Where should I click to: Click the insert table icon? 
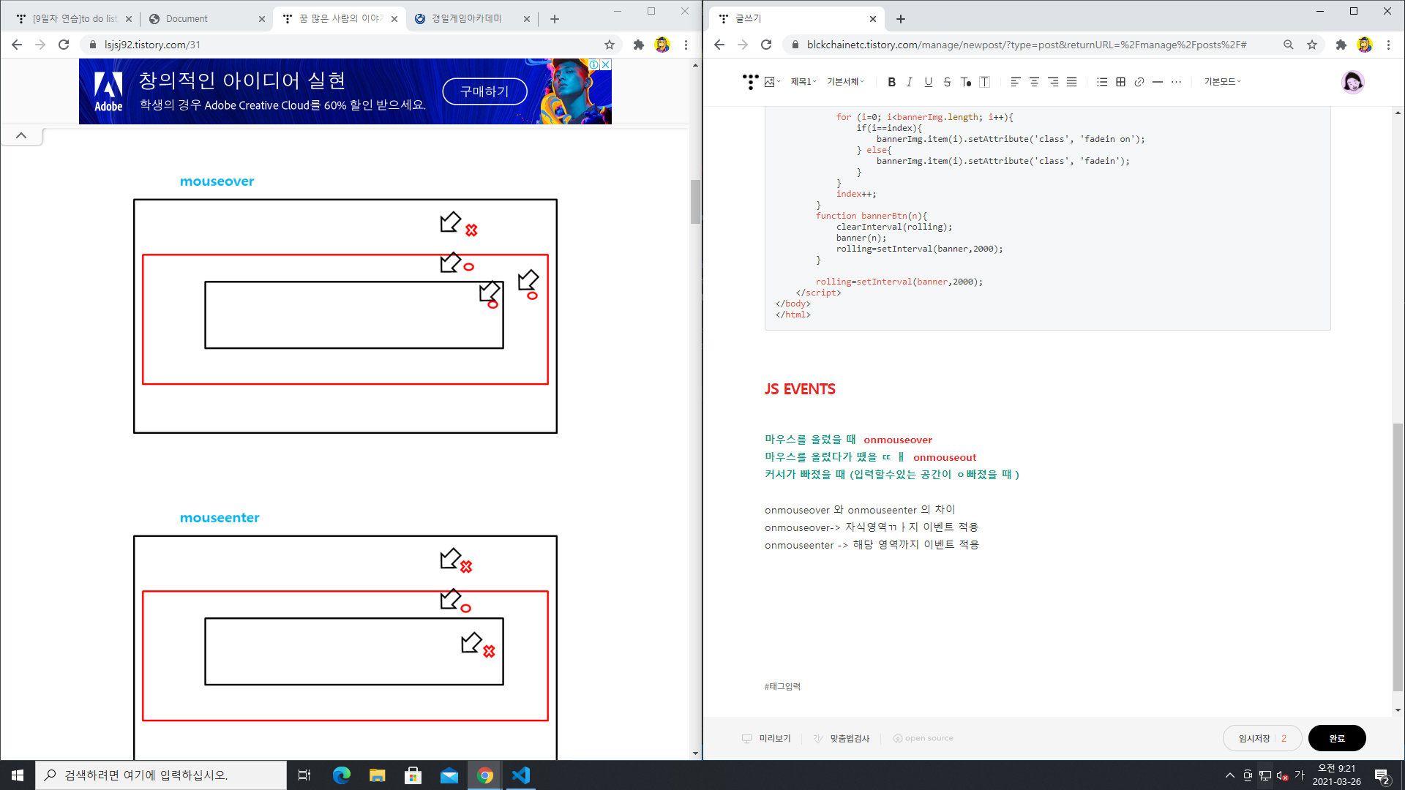coord(1120,82)
